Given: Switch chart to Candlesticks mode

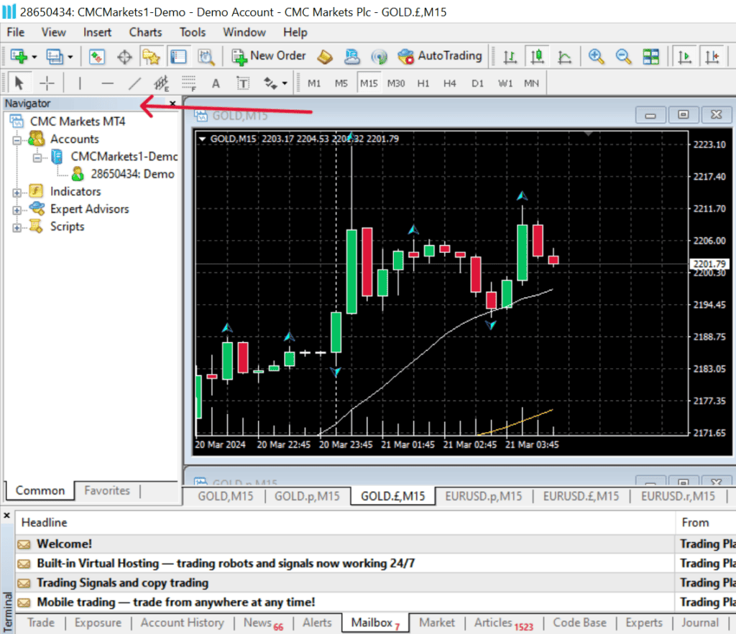Looking at the screenshot, I should [x=537, y=57].
